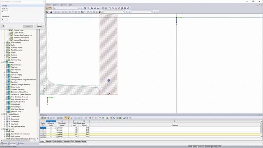The height and width of the screenshot is (148, 263).
Task: Expand the Null Elements tree node
Action: (x=5, y=43)
